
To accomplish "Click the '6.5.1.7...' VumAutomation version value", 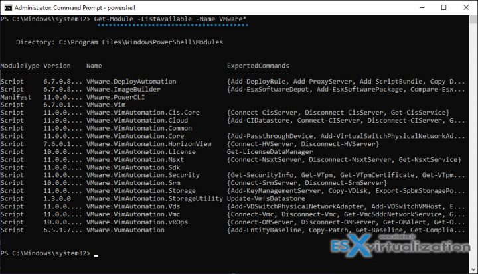I will 63,230.
